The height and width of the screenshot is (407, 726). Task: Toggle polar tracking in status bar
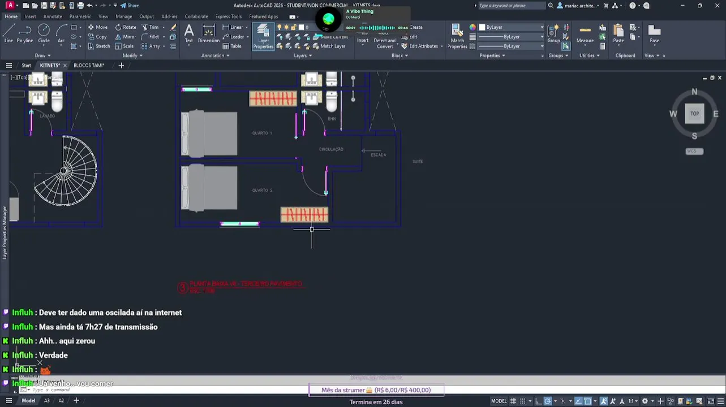pos(548,401)
